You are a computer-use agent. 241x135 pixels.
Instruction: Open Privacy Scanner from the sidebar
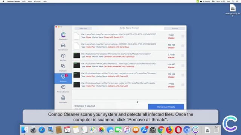tap(63, 89)
